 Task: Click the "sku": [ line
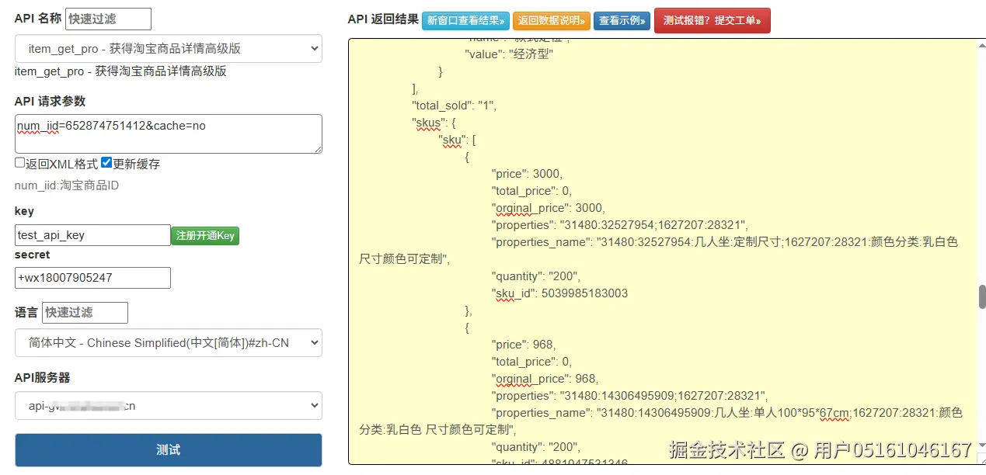coord(458,140)
